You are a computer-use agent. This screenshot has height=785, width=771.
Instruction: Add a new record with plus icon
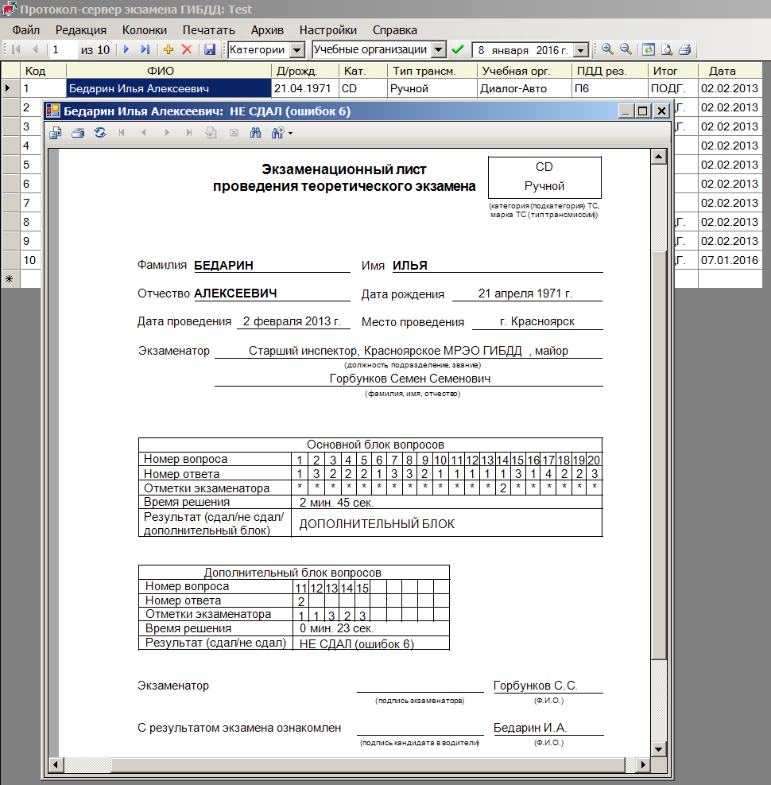click(169, 49)
